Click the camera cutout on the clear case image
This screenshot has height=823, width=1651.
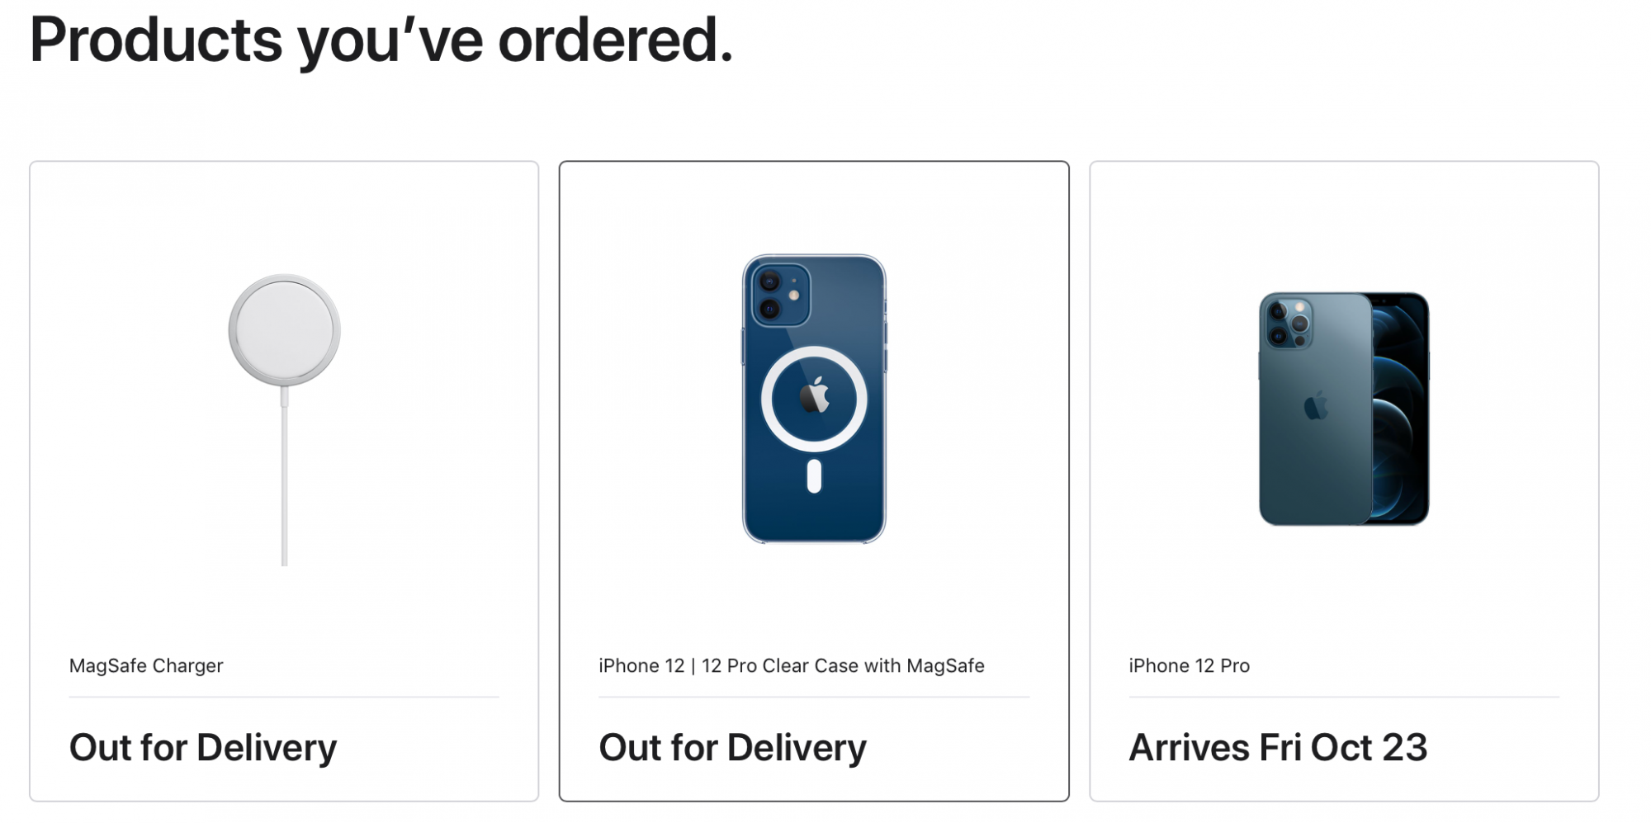coord(780,295)
